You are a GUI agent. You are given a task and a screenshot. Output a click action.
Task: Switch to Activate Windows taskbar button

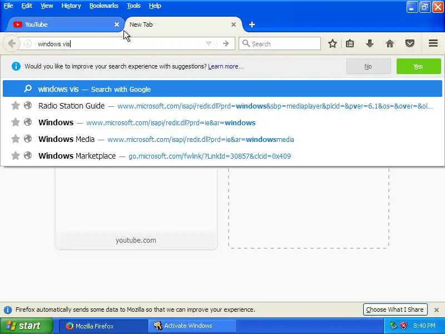(x=192, y=326)
